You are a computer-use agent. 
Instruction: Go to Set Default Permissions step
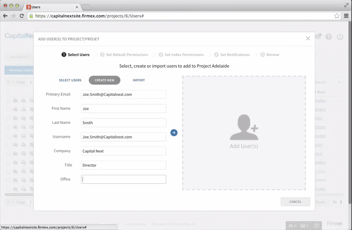[127, 55]
